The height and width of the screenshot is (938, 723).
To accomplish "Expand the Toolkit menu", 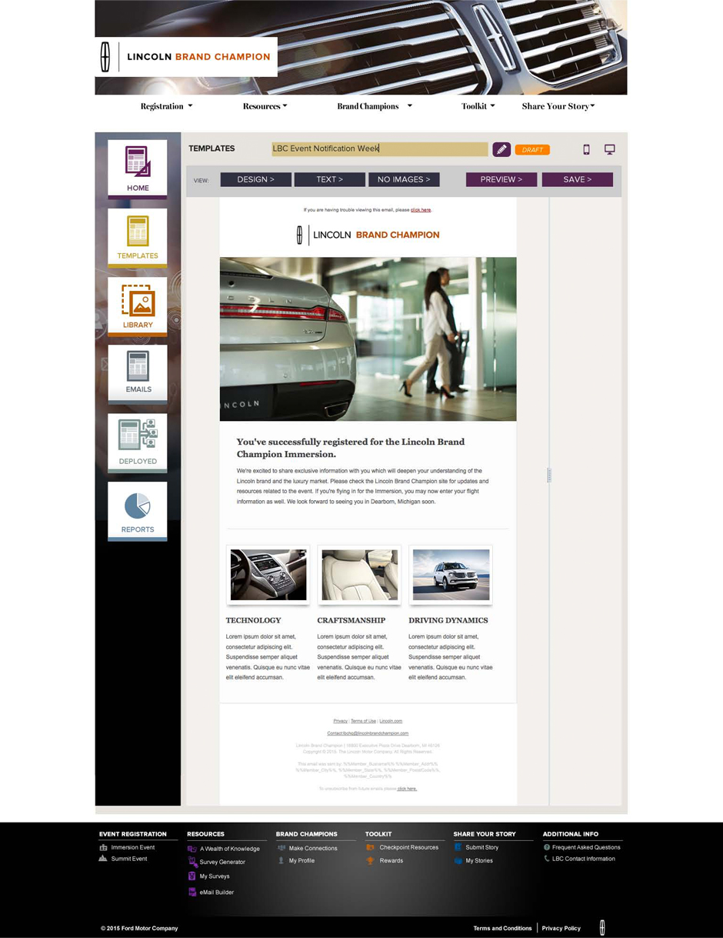I will click(x=478, y=106).
